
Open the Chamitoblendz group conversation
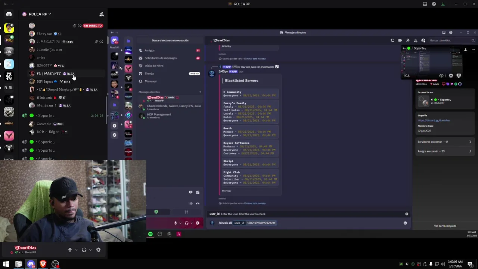(x=170, y=107)
